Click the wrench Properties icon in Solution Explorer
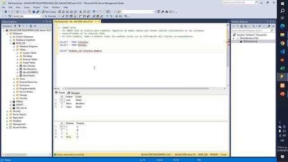The height and width of the screenshot is (162, 288). [x=269, y=26]
